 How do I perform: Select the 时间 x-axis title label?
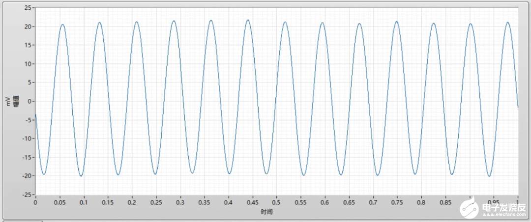266,212
